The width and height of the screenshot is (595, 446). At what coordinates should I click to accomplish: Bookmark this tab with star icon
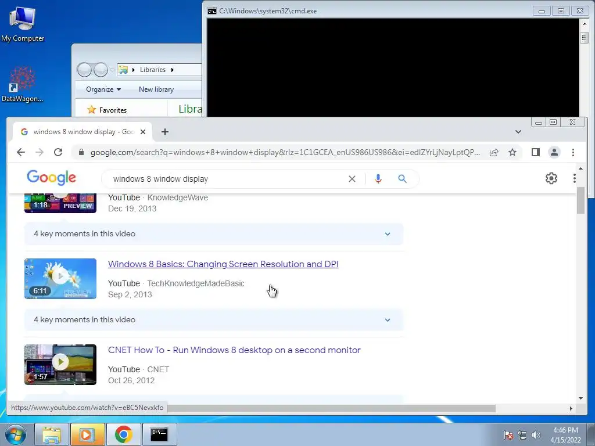click(x=512, y=153)
